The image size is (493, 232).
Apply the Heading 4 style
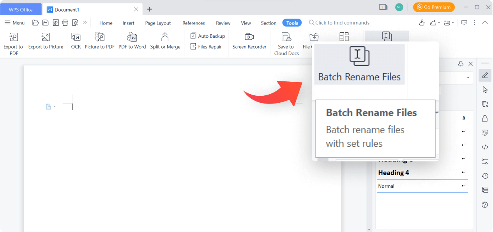point(393,172)
